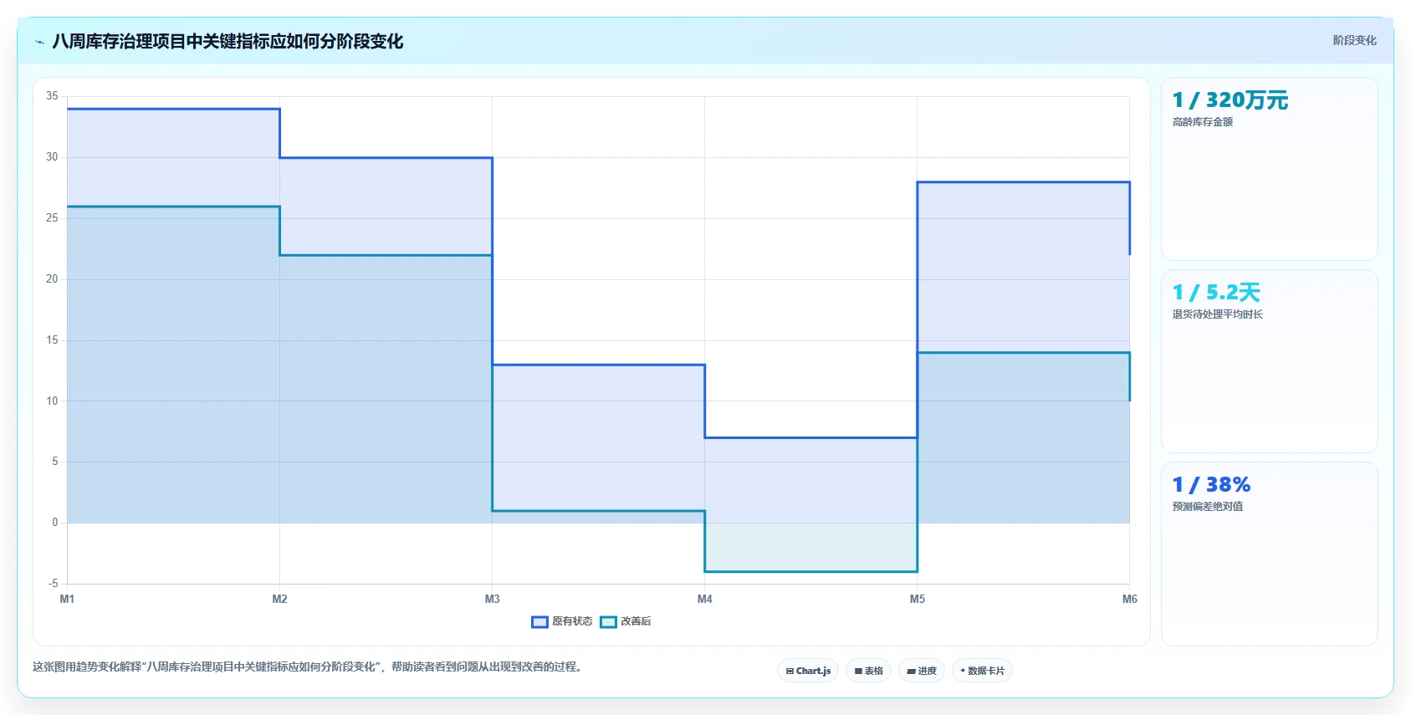
Task: Click the value 1 / 38%
Action: coord(1211,485)
